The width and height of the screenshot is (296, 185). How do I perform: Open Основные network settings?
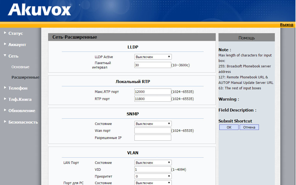(x=20, y=67)
